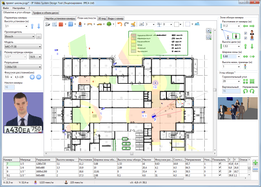Increase camera distance with green right arrow
This screenshot has width=261, height=187.
click(x=252, y=26)
